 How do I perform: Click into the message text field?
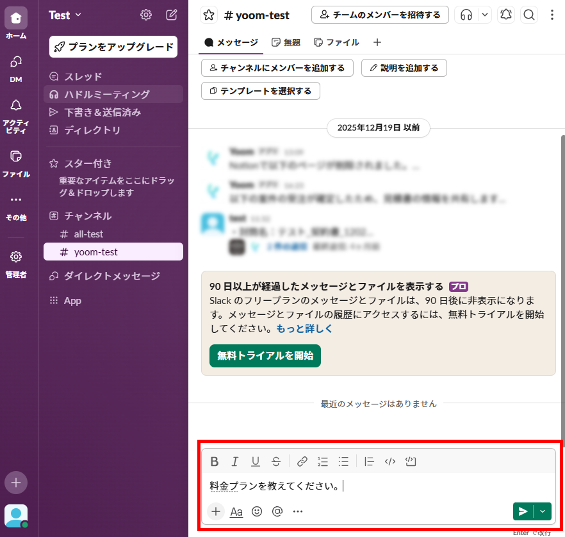379,486
